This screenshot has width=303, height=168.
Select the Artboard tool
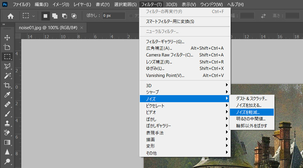pyautogui.click(x=7, y=47)
